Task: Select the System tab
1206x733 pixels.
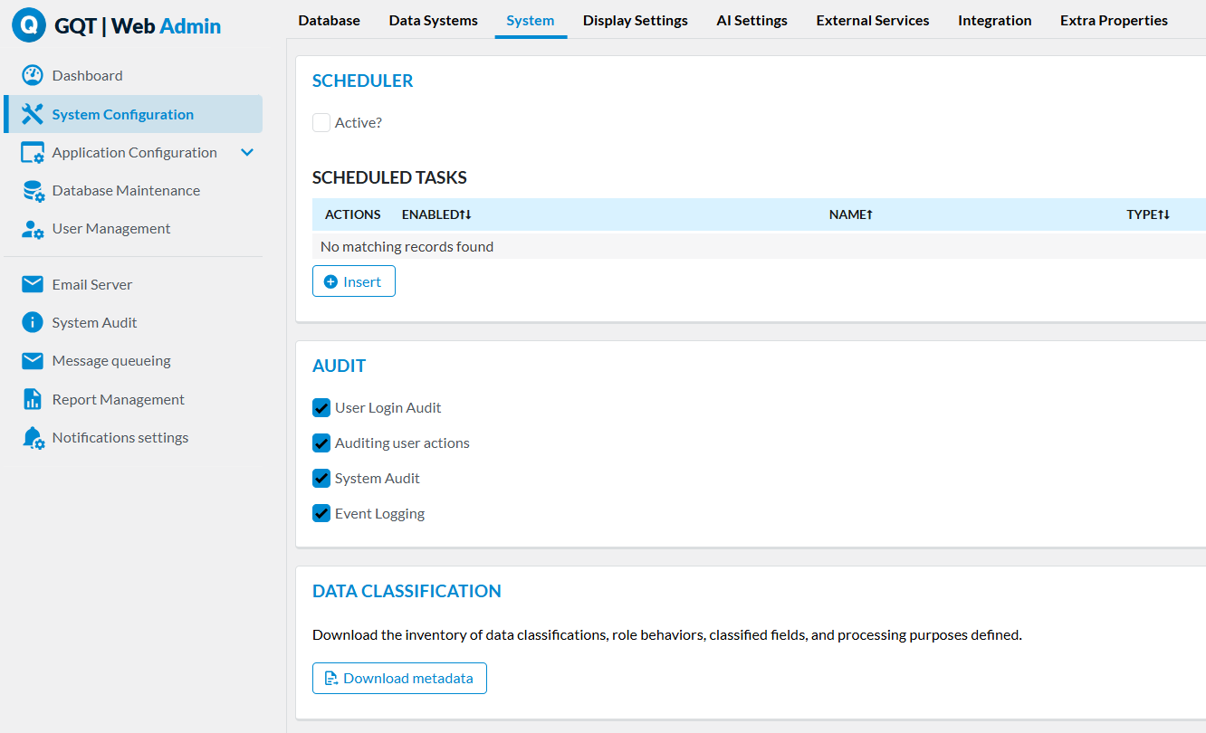Action: [531, 20]
